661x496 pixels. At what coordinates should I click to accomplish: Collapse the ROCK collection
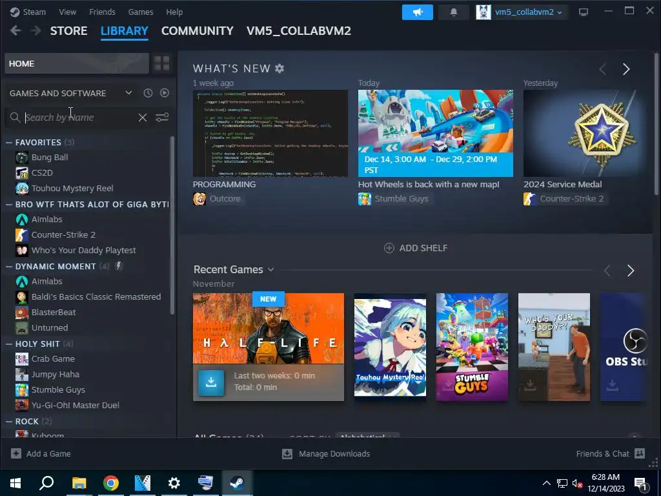(x=9, y=421)
